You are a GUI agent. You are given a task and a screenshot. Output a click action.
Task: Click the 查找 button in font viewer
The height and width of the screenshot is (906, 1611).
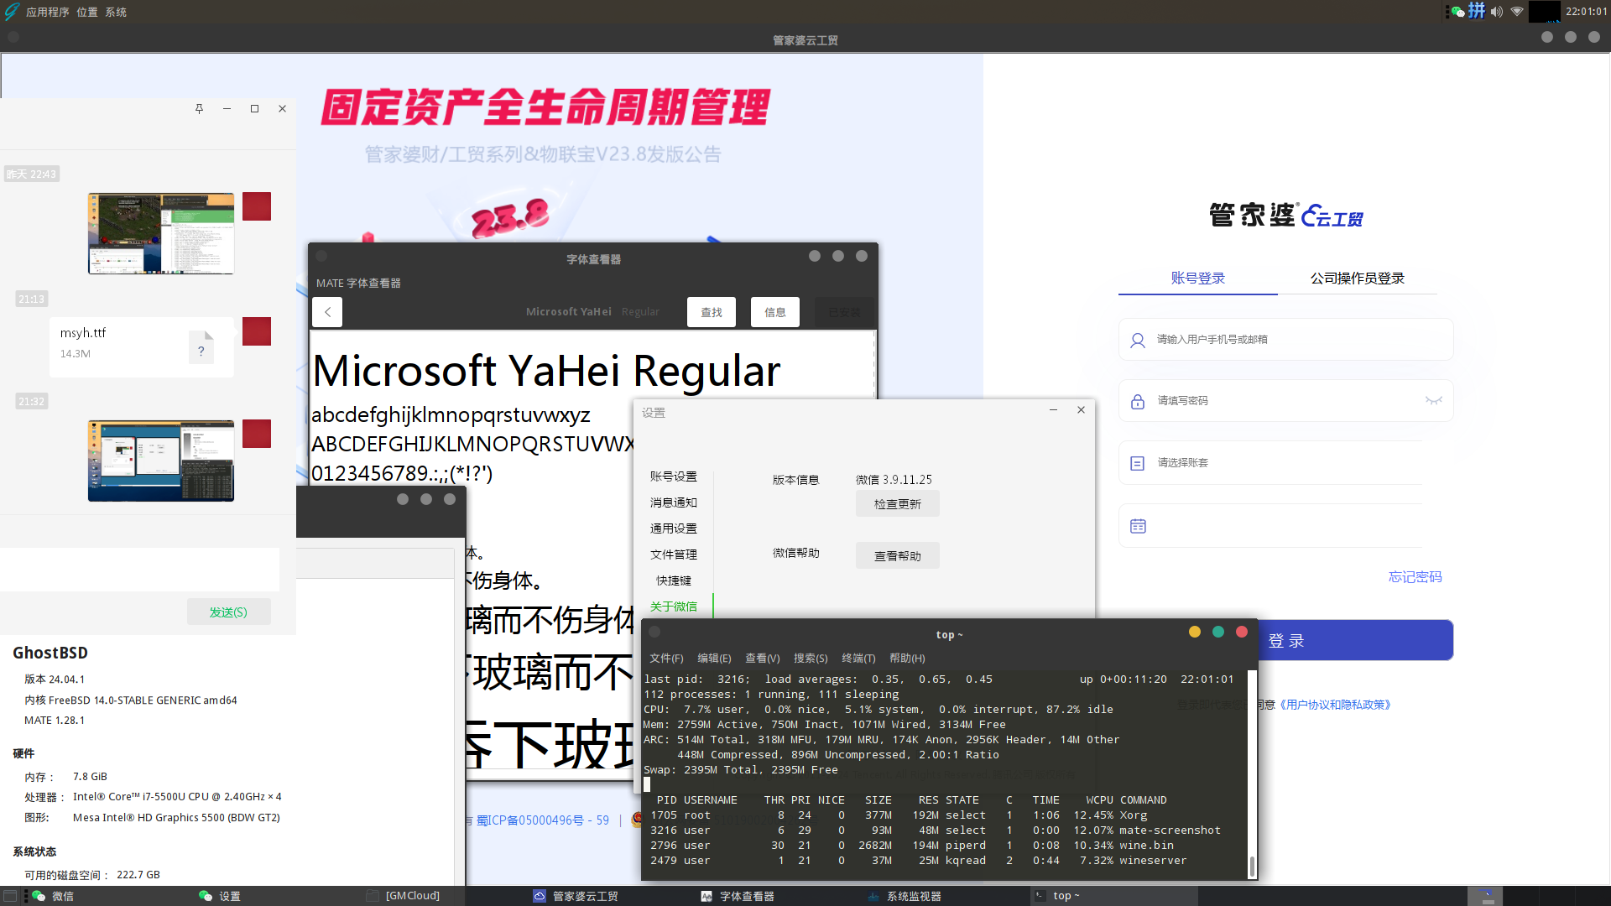pos(712,312)
